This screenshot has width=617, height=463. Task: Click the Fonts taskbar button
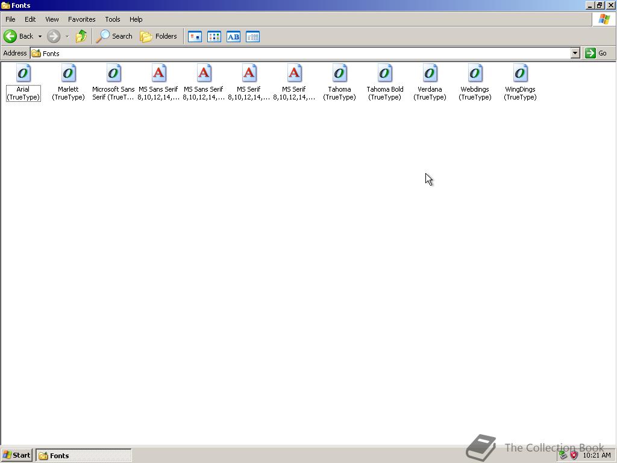(84, 456)
